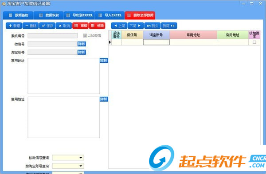This screenshot has height=174, width=266.
Task: Copy 常用地址 with its 复制 button
Action: click(104, 61)
